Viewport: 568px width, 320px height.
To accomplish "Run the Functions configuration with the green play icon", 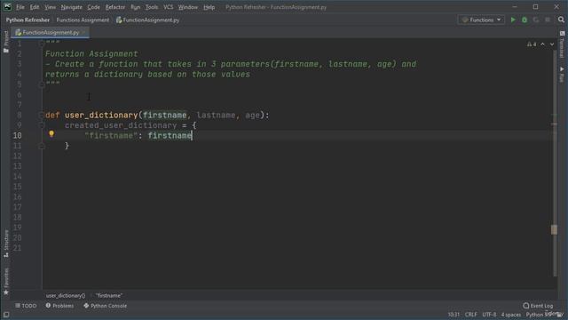I will (x=513, y=20).
